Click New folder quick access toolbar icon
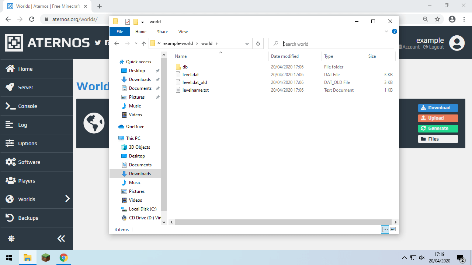Viewport: 472px width, 265px height. tap(136, 22)
